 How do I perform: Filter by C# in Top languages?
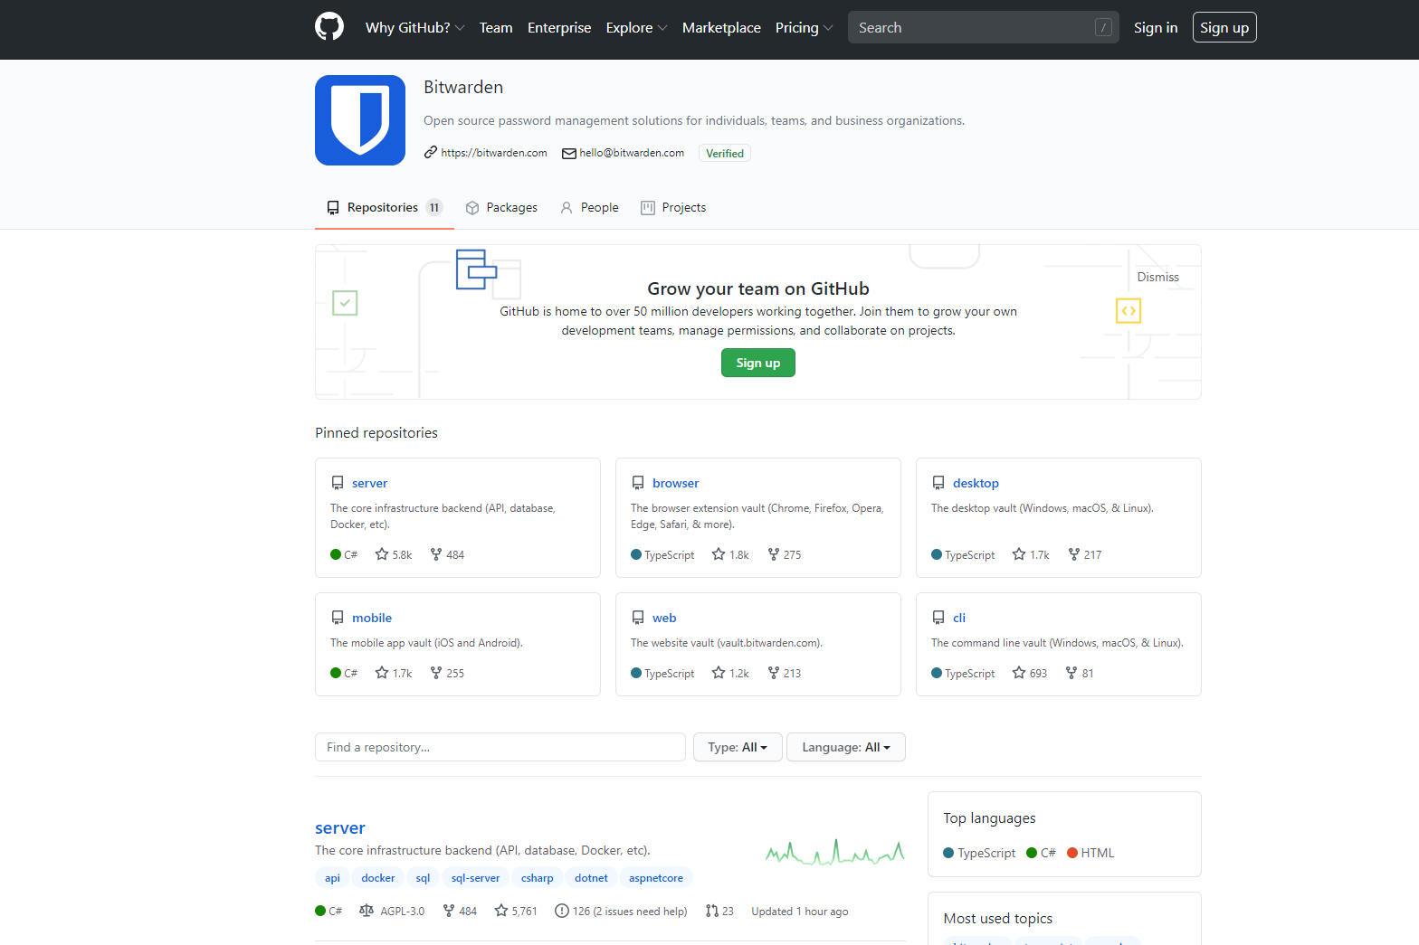pyautogui.click(x=1041, y=853)
